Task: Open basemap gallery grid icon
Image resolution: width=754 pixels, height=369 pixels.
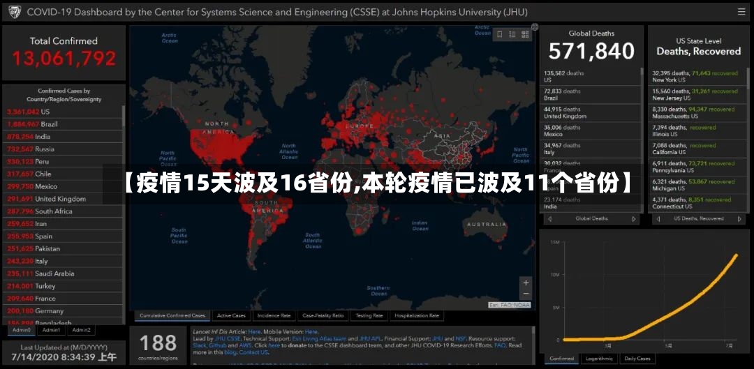Action: (x=525, y=34)
